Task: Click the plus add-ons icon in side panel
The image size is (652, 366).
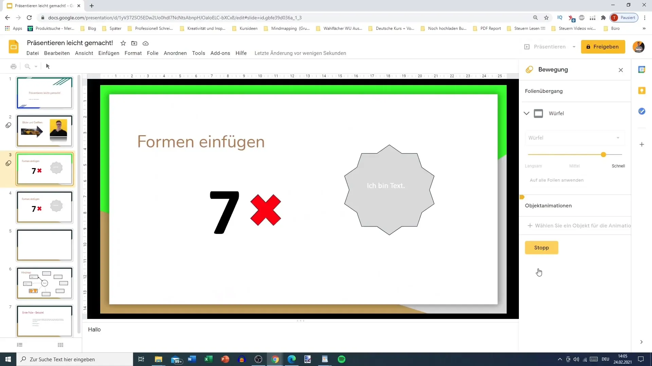Action: (x=641, y=144)
